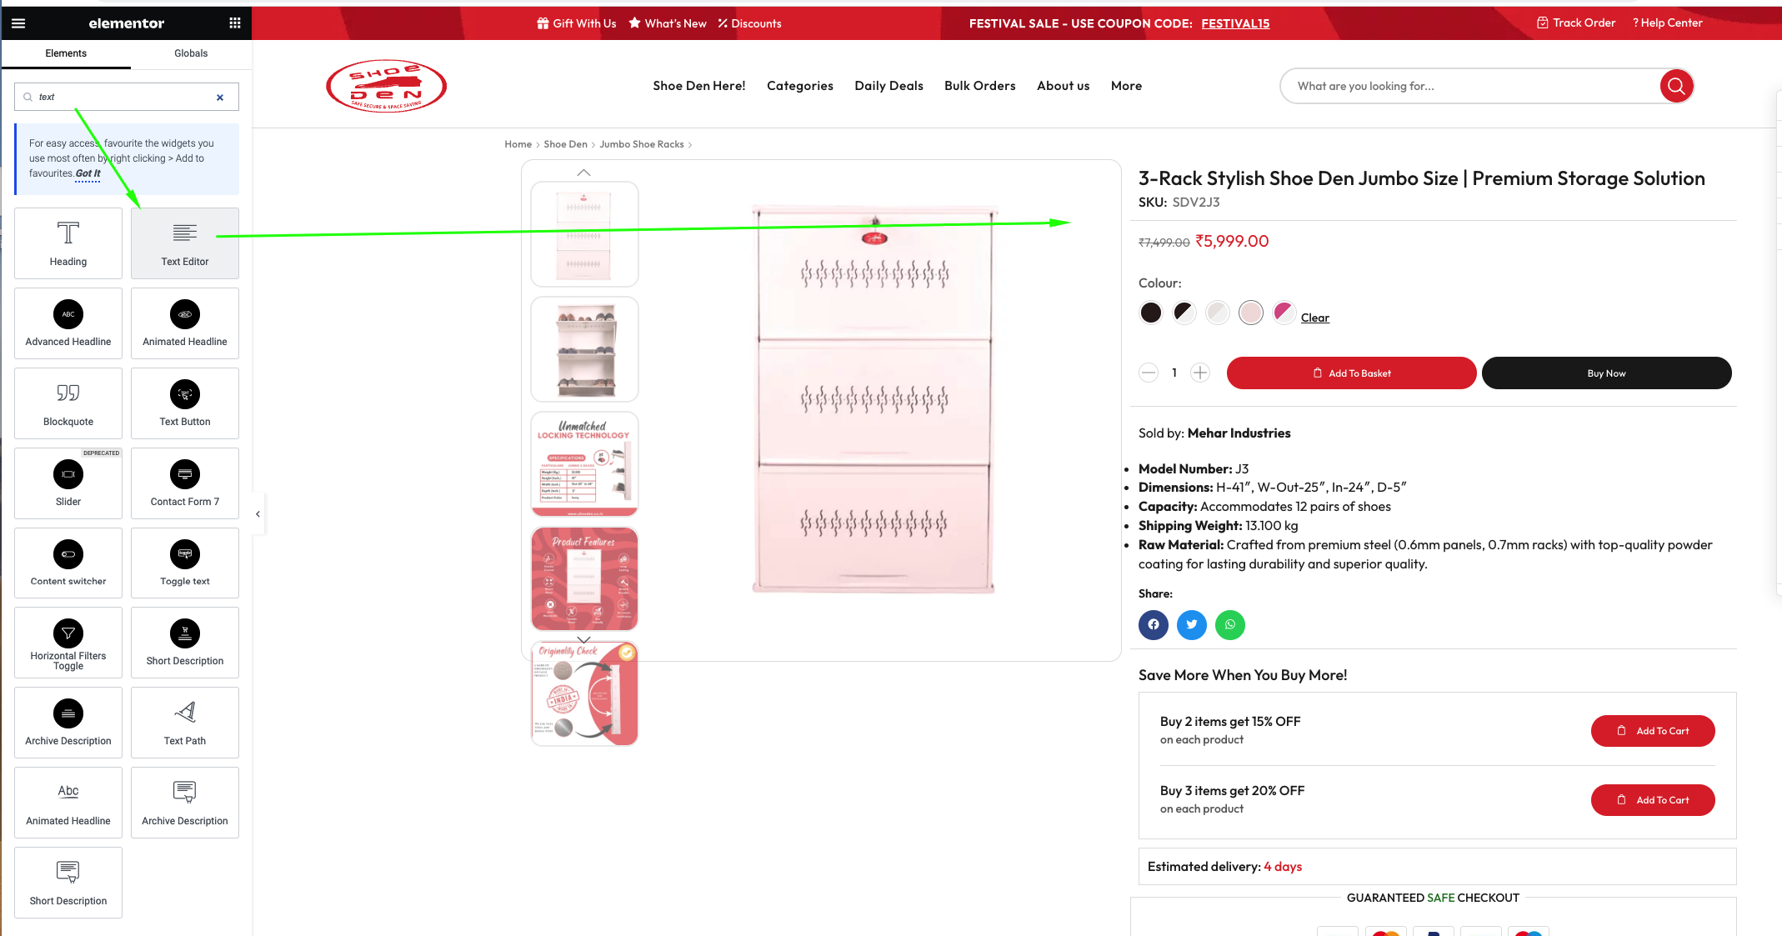Switch to the Globals tab
The image size is (1782, 936).
[x=190, y=52]
